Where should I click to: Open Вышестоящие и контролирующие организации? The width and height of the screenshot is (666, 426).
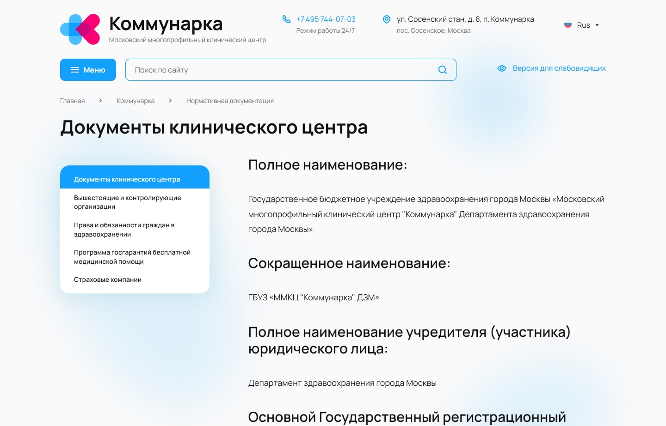click(127, 202)
